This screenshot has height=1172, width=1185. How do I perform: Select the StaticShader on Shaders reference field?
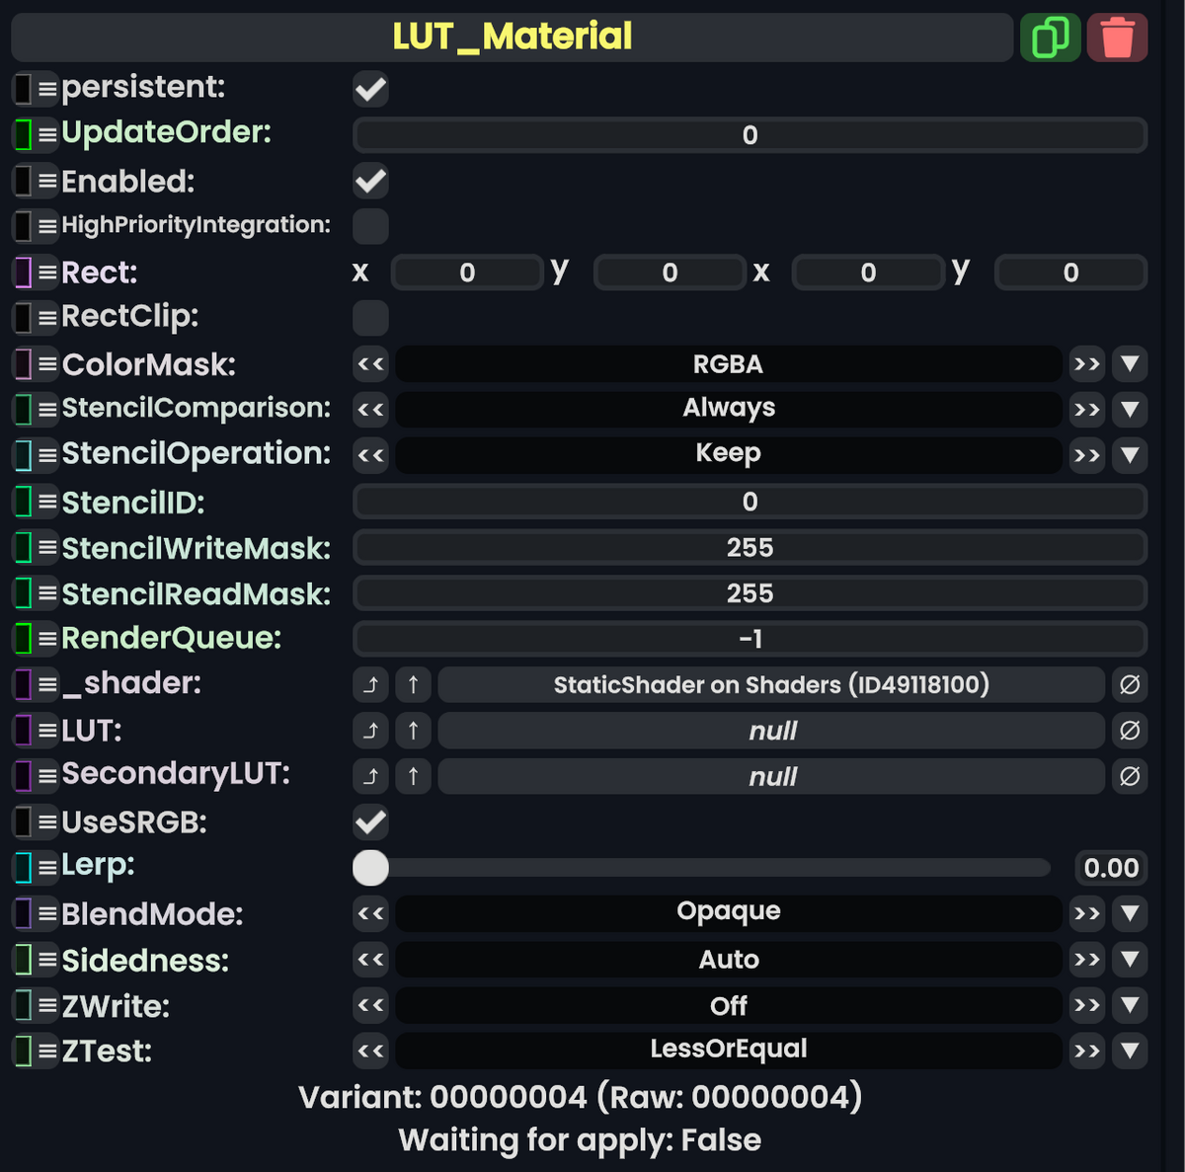tap(771, 684)
